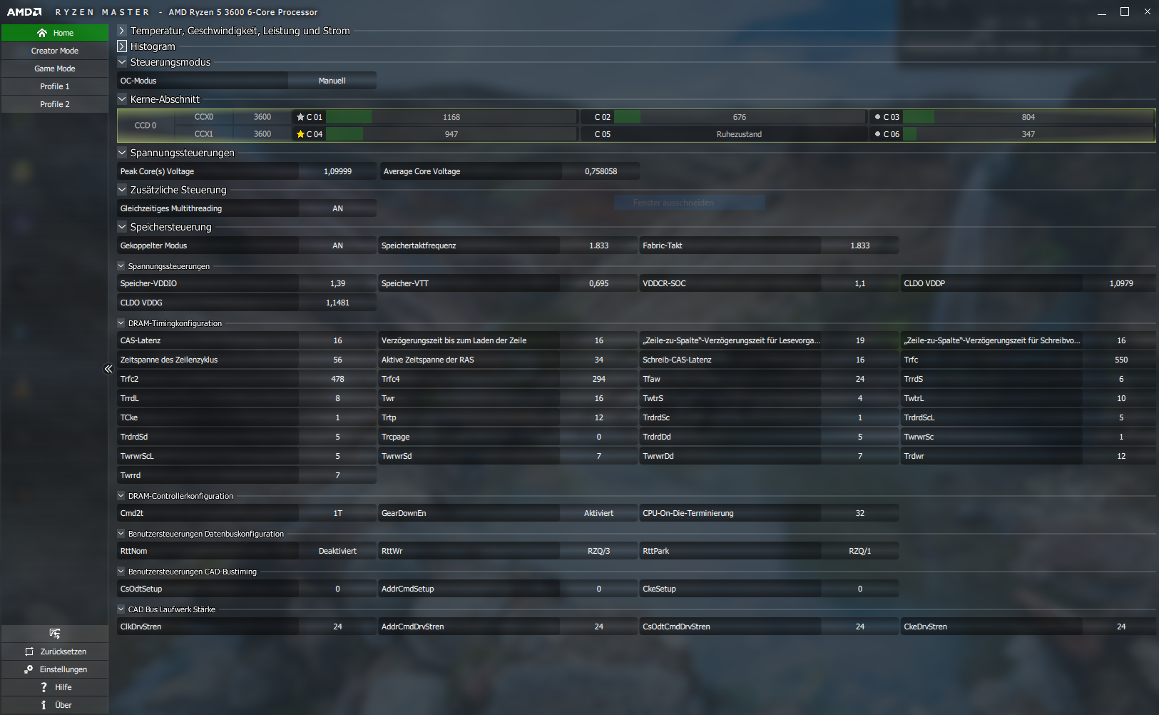Image resolution: width=1159 pixels, height=715 pixels.
Task: Collapse CAD Bus Laufwerk Stärke subsection
Action: click(121, 609)
